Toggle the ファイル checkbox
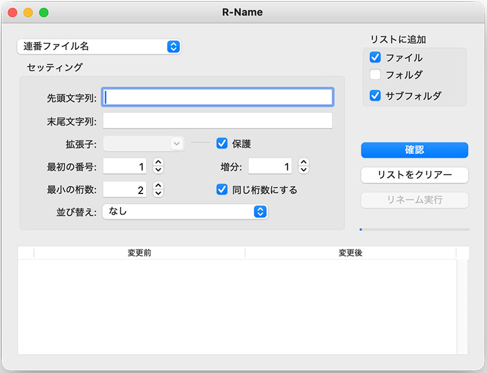This screenshot has width=487, height=373. [x=375, y=58]
